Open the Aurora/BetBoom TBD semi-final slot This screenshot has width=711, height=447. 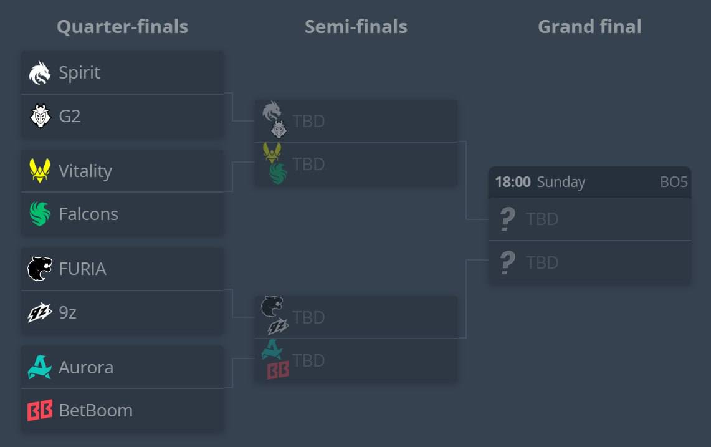point(356,360)
